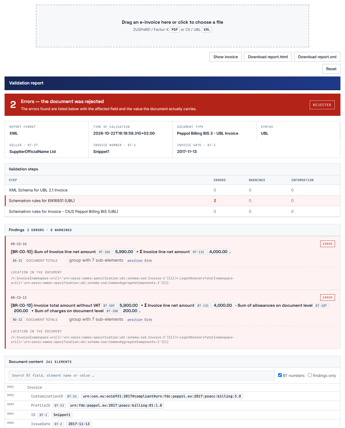The image size is (345, 428).
Task: Select XML Schema for UBL 2.1 Invoice row
Action: click(x=172, y=190)
